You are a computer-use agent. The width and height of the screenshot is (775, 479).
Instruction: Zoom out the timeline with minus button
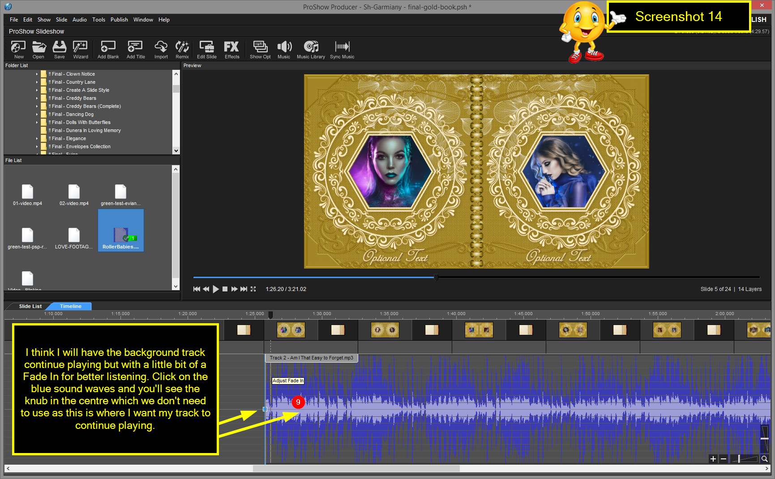point(723,459)
